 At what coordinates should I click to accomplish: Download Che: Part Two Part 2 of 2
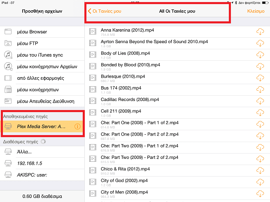pyautogui.click(x=260, y=159)
